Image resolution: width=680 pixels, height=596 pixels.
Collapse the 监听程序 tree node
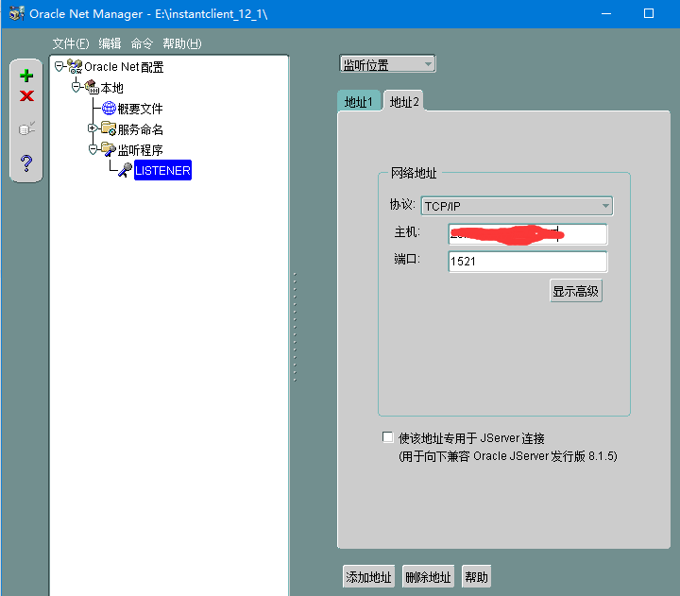(93, 149)
